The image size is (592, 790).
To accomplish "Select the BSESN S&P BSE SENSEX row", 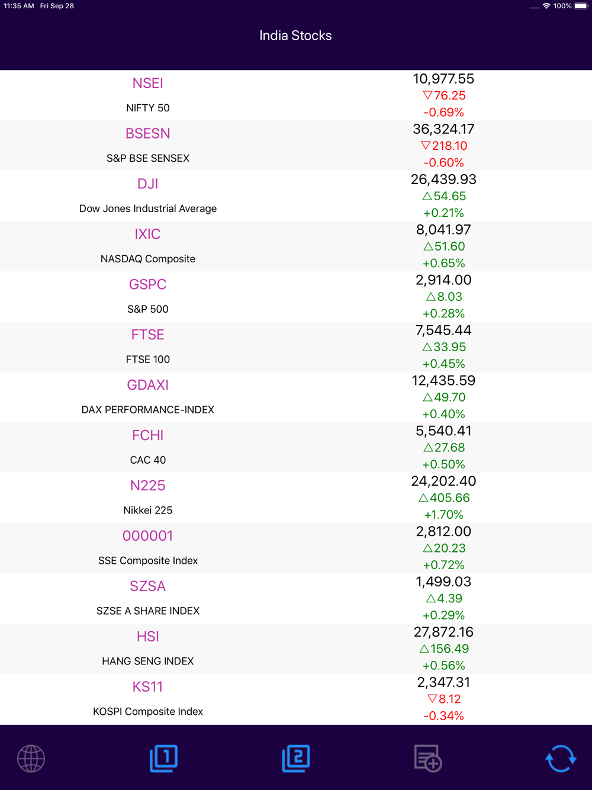I will [x=295, y=146].
